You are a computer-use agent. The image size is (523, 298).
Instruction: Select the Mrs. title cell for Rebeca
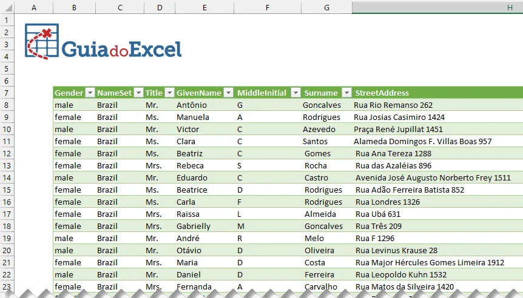[160, 165]
